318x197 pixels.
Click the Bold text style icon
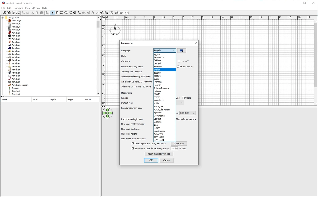point(93,13)
